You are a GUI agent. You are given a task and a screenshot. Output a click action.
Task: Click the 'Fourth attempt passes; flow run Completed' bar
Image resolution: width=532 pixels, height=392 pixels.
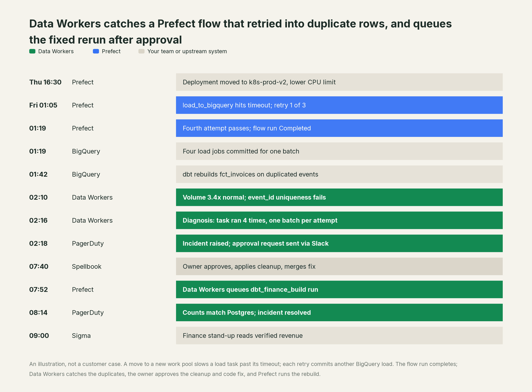pos(339,128)
